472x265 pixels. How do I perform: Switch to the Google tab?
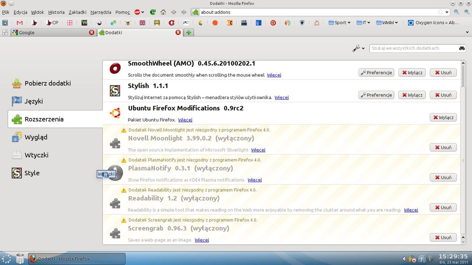tap(53, 32)
